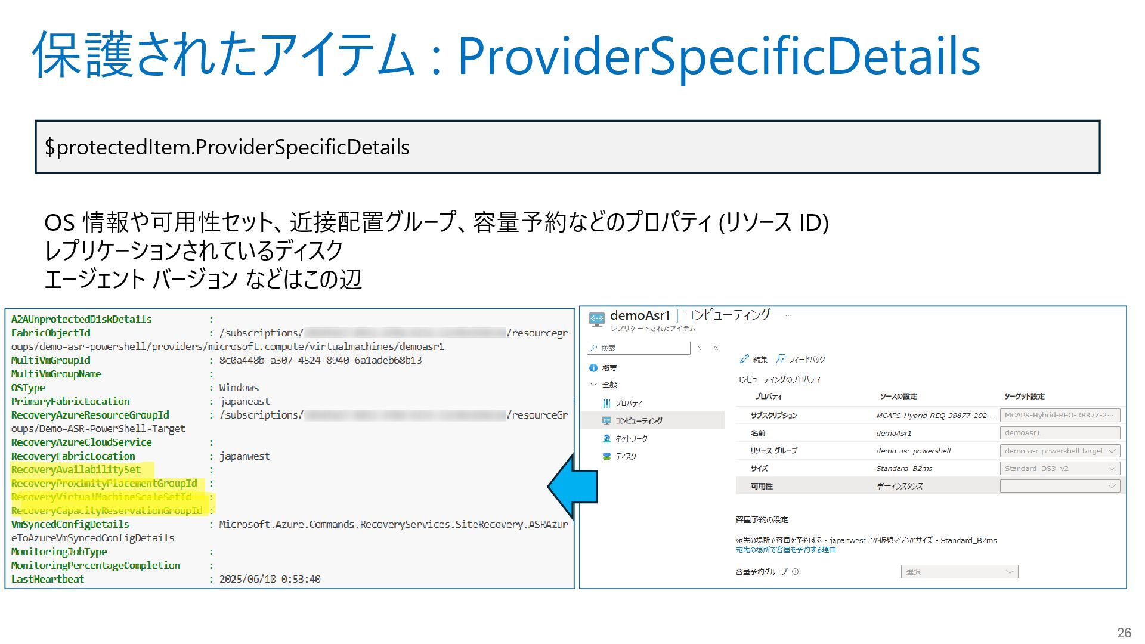Click the 概要 info icon in sidebar
Screen dimensions: 1145x644
pyautogui.click(x=593, y=368)
